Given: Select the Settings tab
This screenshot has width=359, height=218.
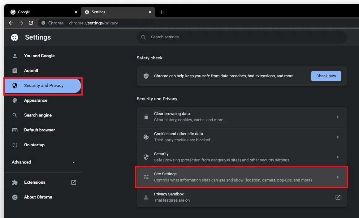Looking at the screenshot, I should click(118, 12).
